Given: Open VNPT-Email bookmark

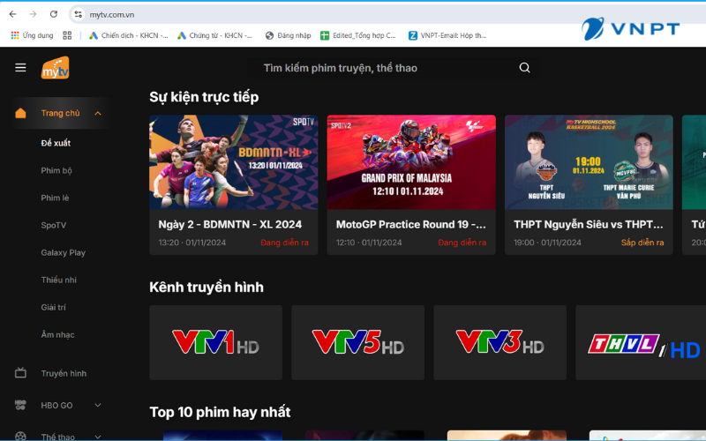Looking at the screenshot, I should 447,35.
